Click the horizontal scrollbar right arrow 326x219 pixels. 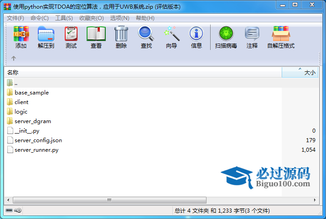pos(315,200)
